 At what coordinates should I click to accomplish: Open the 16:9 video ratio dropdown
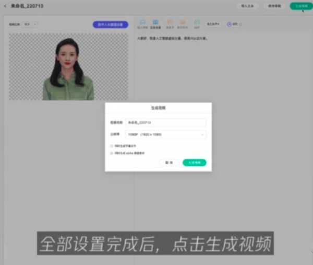30,25
